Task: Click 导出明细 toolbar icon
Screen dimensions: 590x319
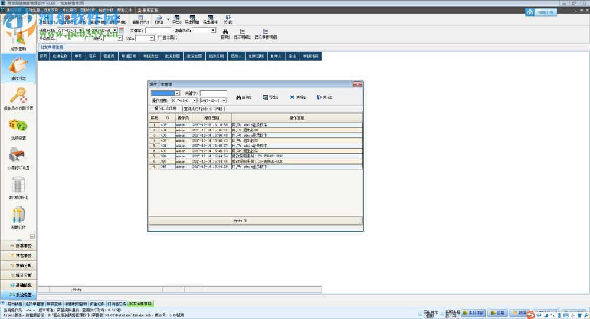Action: point(192,19)
